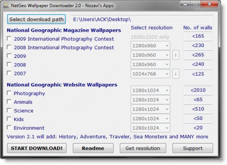Enable the 2008 International Photography Contest checkbox

click(x=9, y=47)
